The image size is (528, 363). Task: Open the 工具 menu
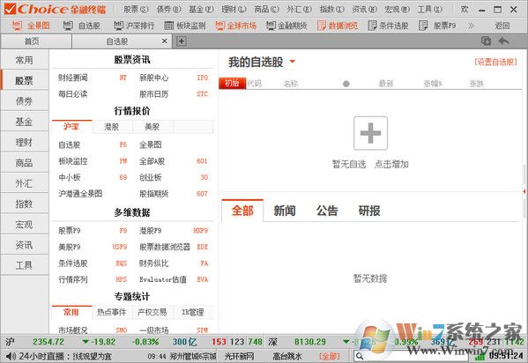(x=429, y=9)
